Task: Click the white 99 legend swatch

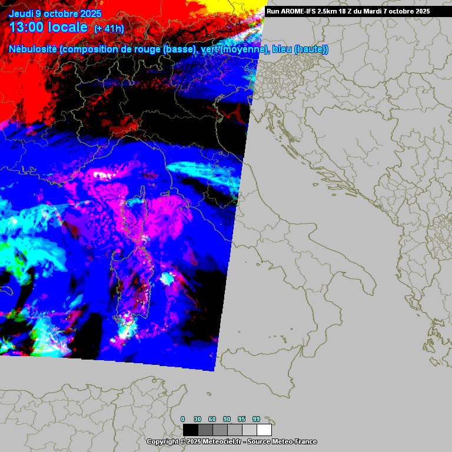Action: coord(264,430)
